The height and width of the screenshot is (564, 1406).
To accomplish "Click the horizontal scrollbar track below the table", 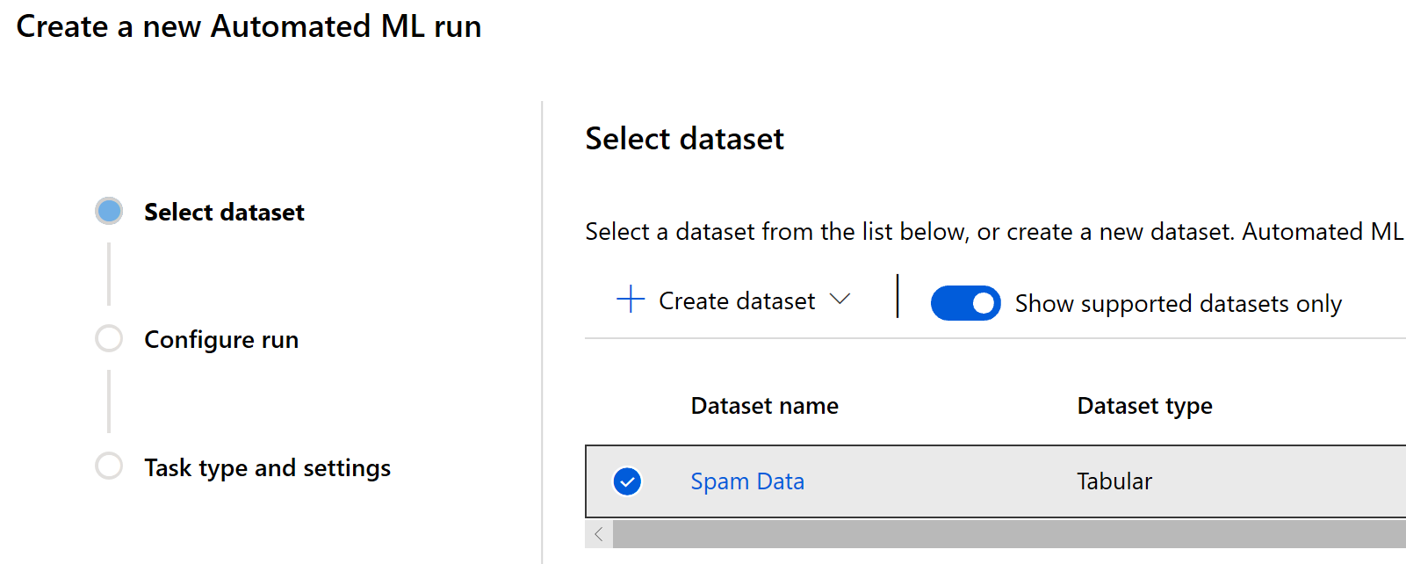I will pos(1008,534).
